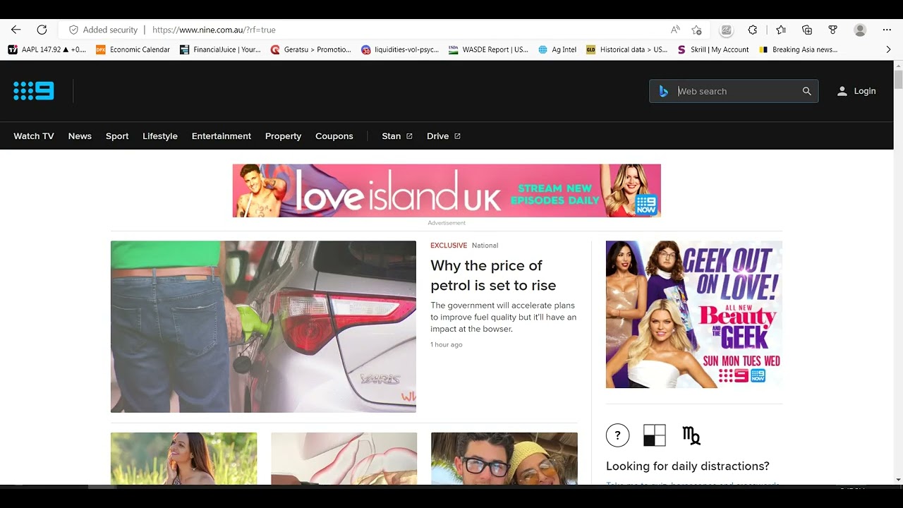
Task: Expand the bookmarks bar overflow chevron
Action: click(x=888, y=49)
